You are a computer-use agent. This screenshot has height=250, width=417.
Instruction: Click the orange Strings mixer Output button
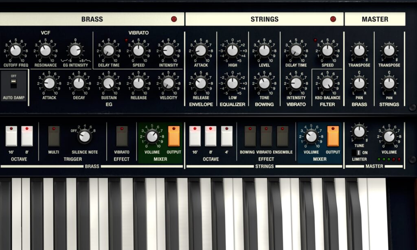(333, 136)
